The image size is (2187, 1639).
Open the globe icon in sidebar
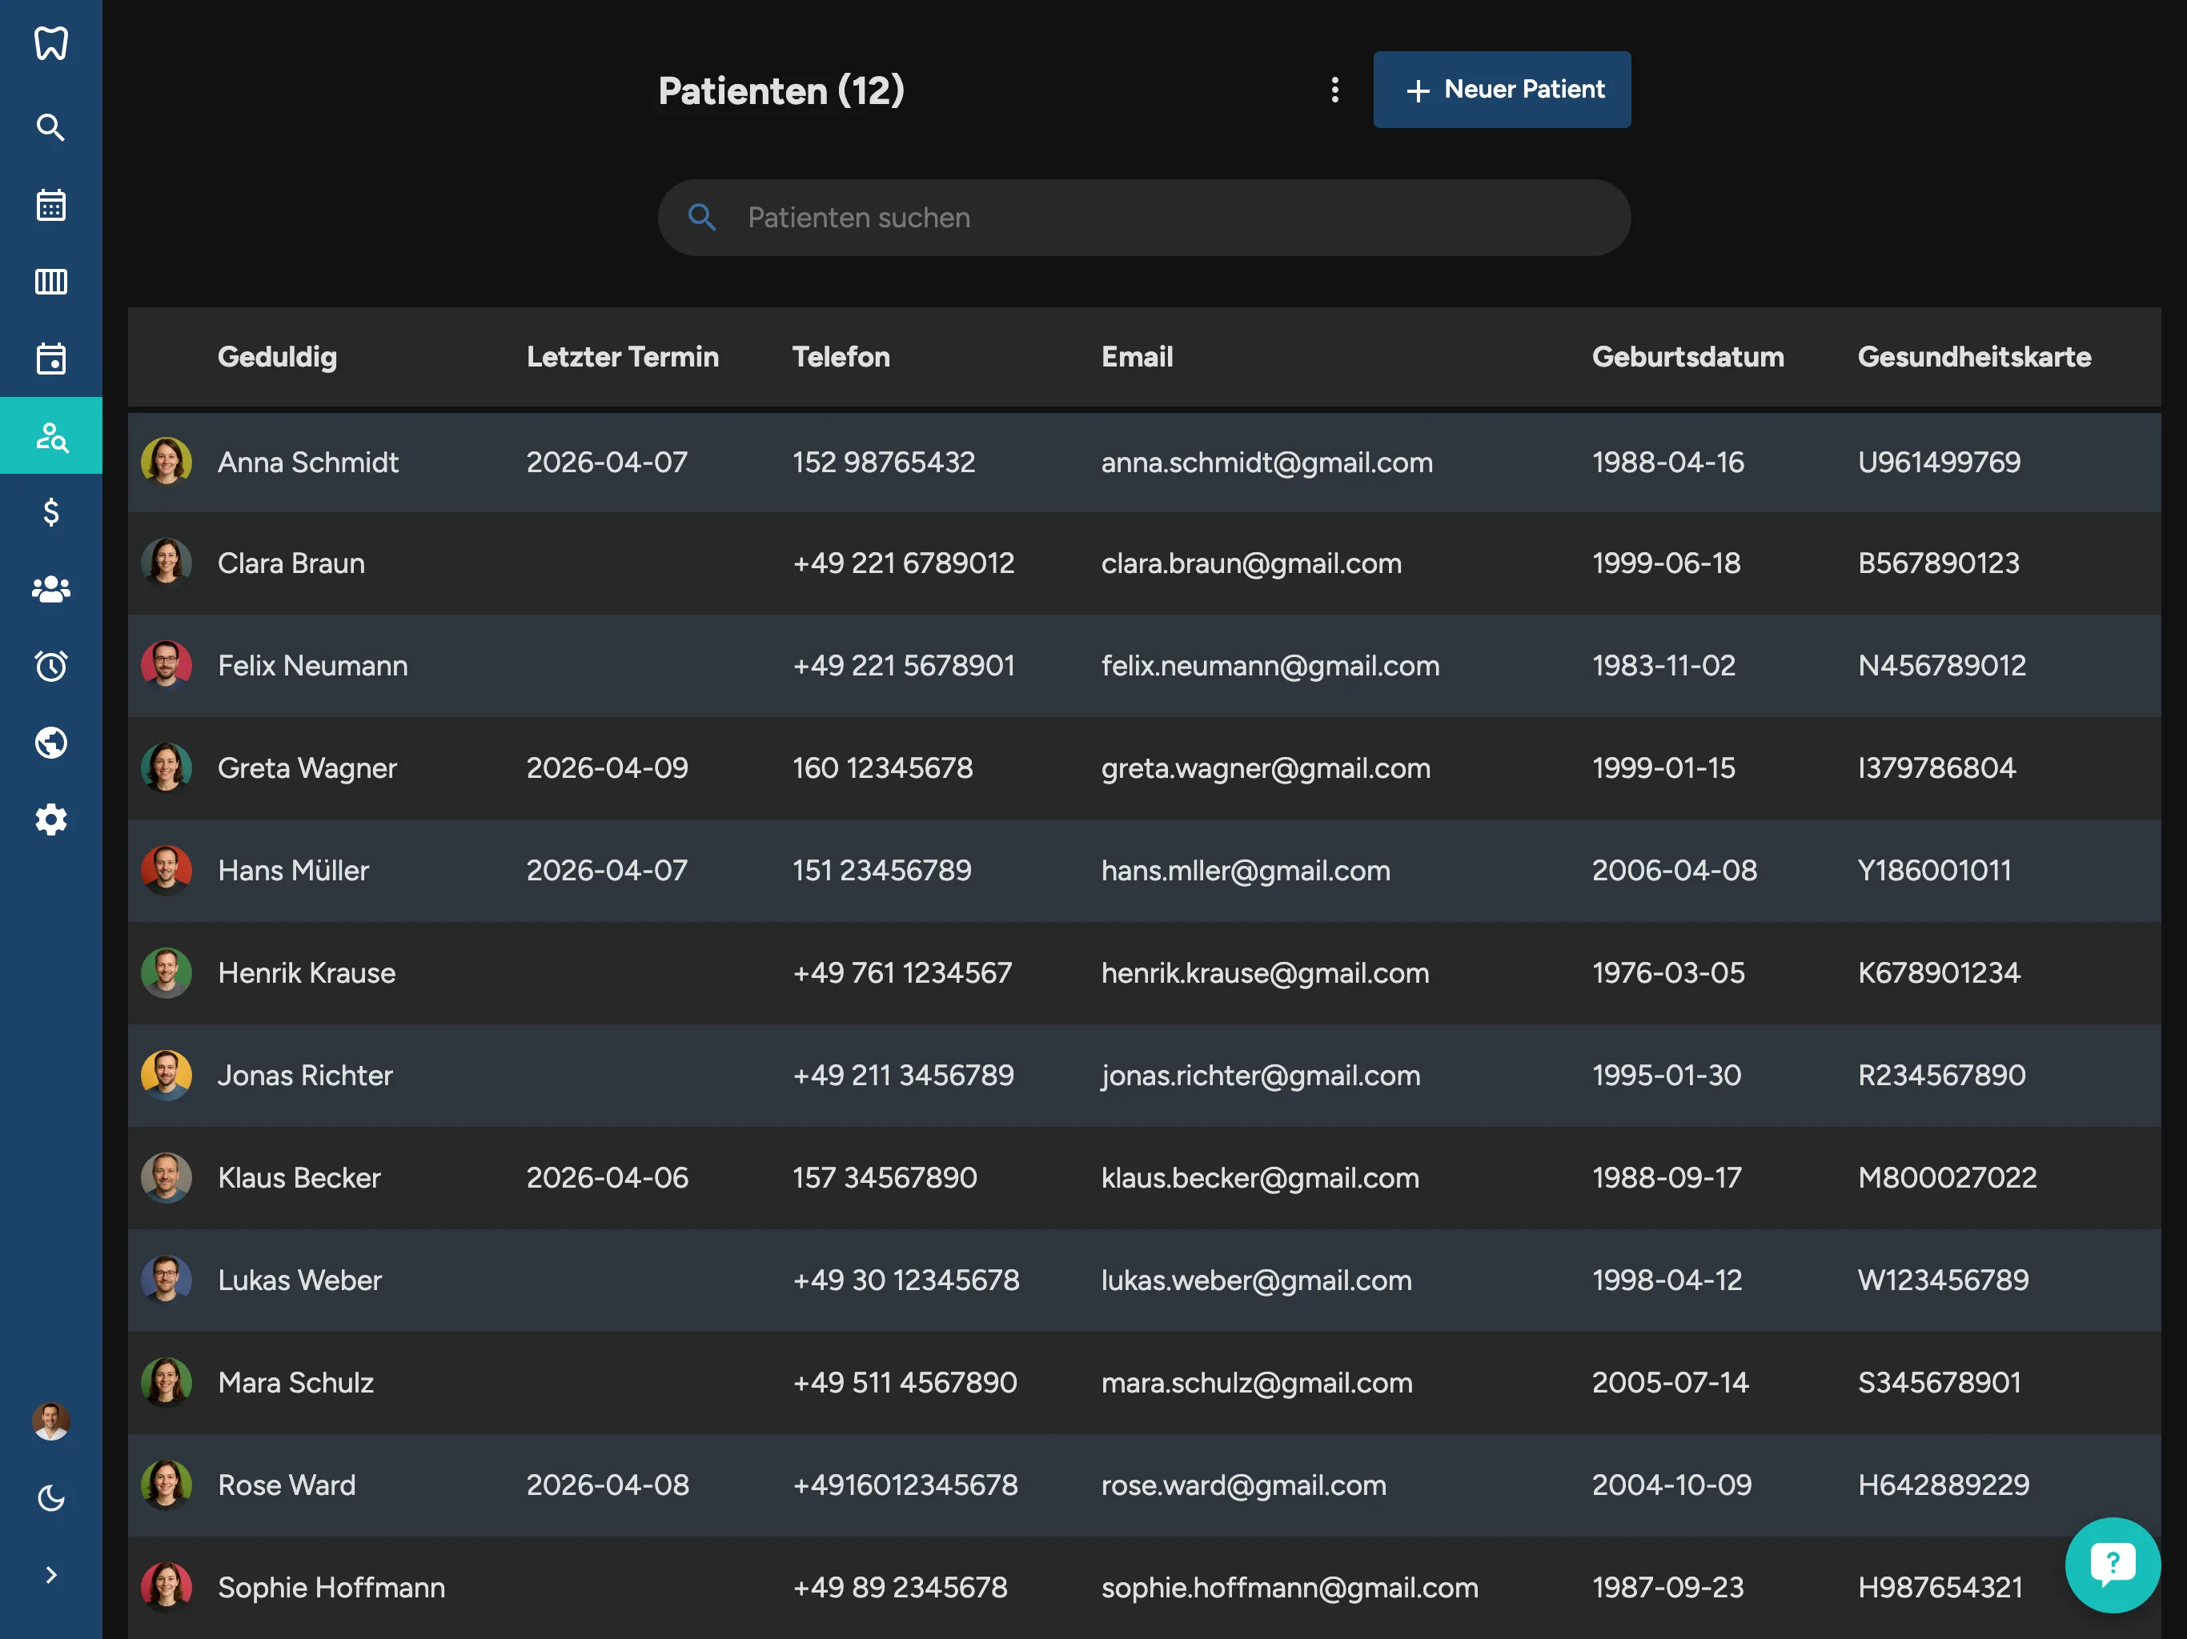pos(50,743)
